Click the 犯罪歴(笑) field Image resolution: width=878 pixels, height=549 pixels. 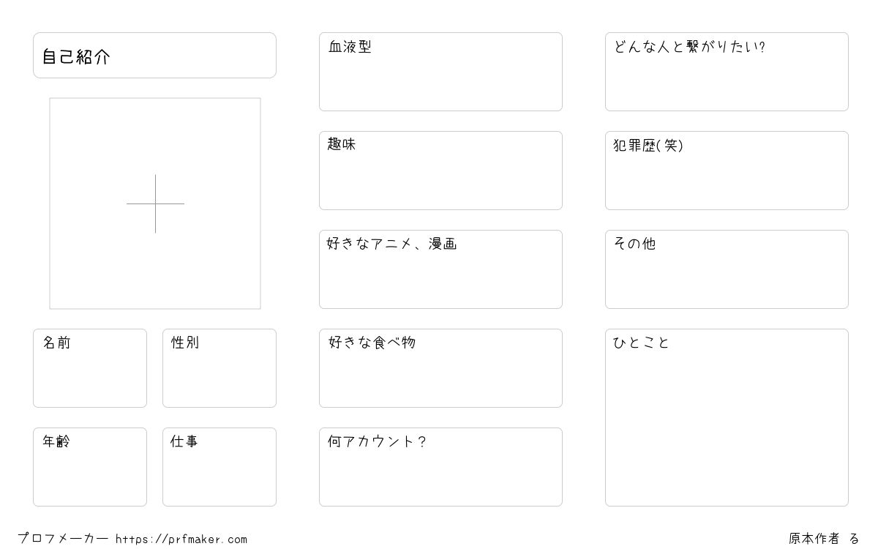click(x=727, y=171)
